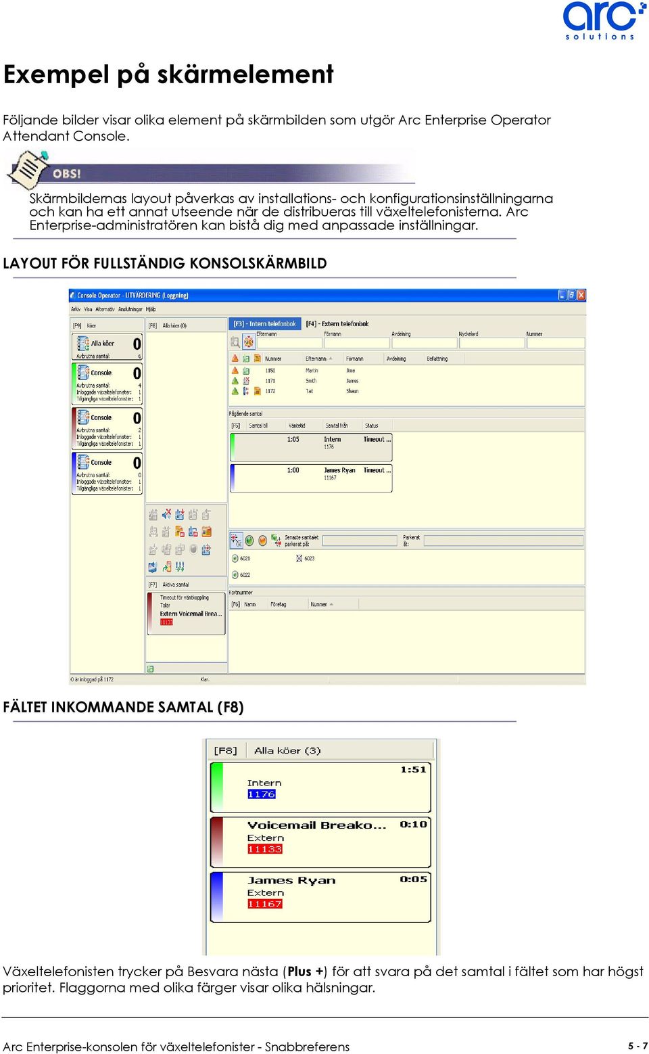Click the blue phone icon ending the third toolbar row
Screen dimensions: 649x1054
point(206,549)
